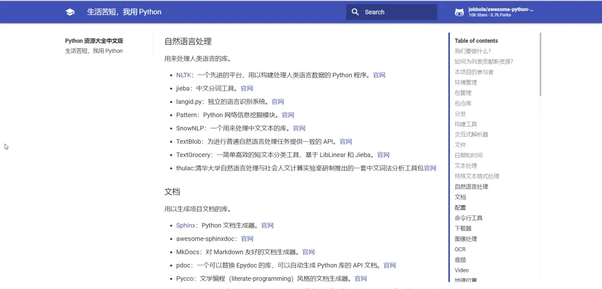Open 官网 link for MkDocs
The width and height of the screenshot is (602, 289).
[308, 252]
